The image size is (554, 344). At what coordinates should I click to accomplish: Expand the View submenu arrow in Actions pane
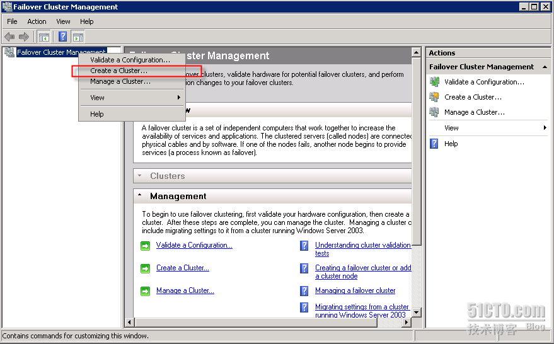click(x=545, y=128)
